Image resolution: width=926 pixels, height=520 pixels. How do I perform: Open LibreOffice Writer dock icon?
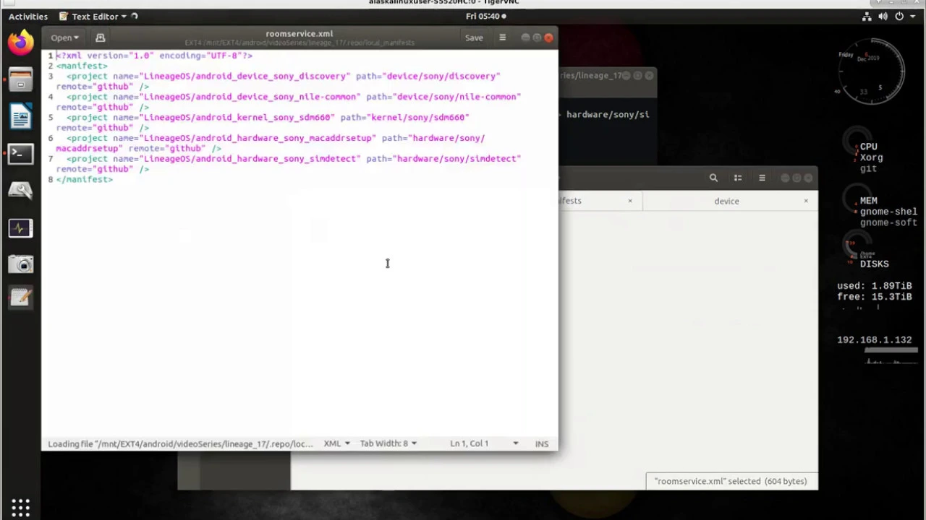[x=20, y=116]
